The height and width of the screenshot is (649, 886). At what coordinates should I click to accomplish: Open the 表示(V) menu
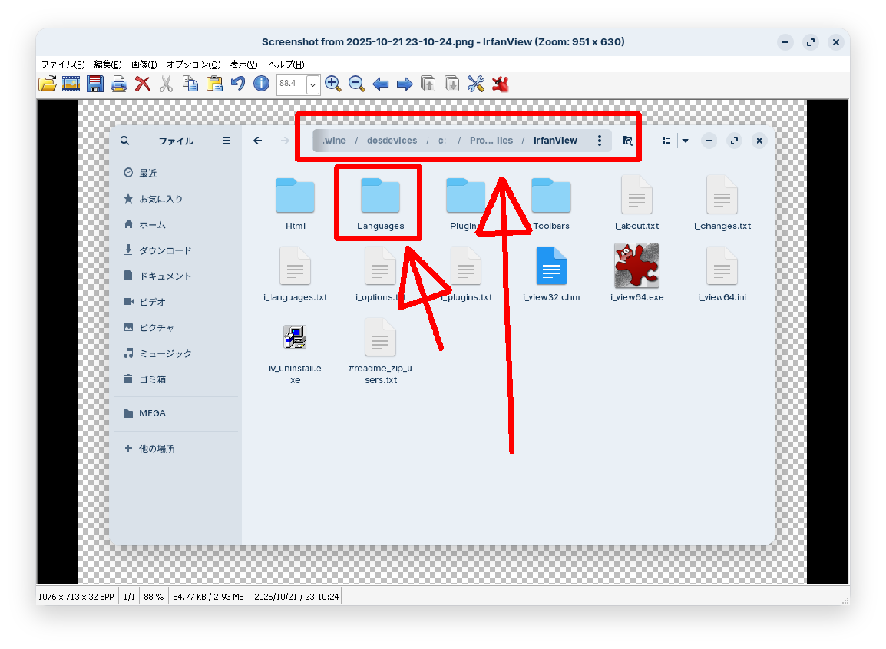point(244,65)
